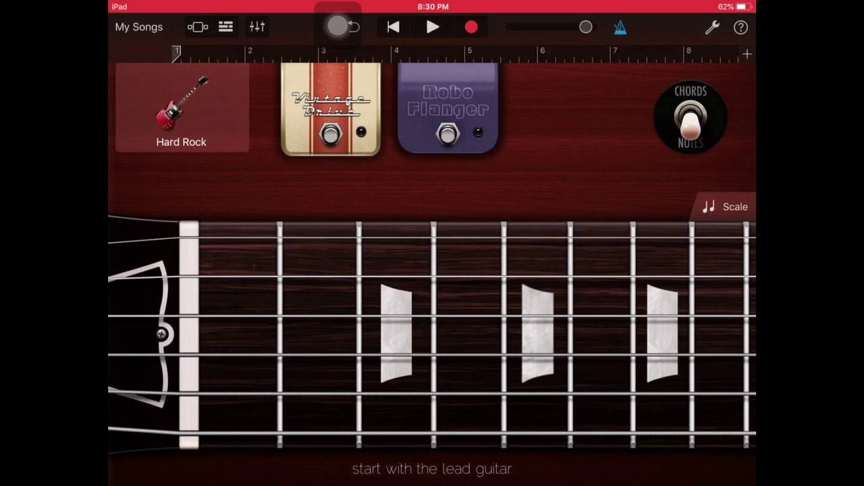Open track controls mixer icon
The width and height of the screenshot is (864, 486).
(257, 27)
